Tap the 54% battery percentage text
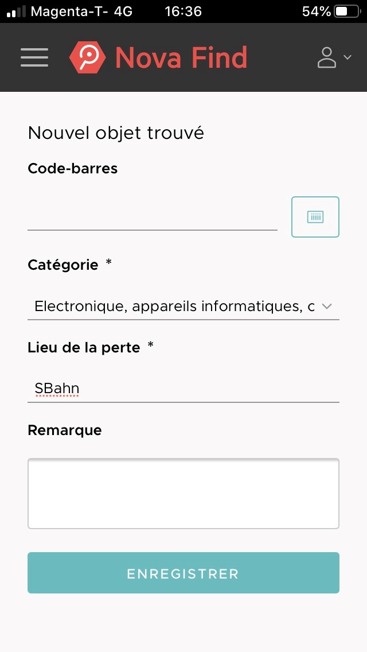This screenshot has width=367, height=652. pos(318,10)
